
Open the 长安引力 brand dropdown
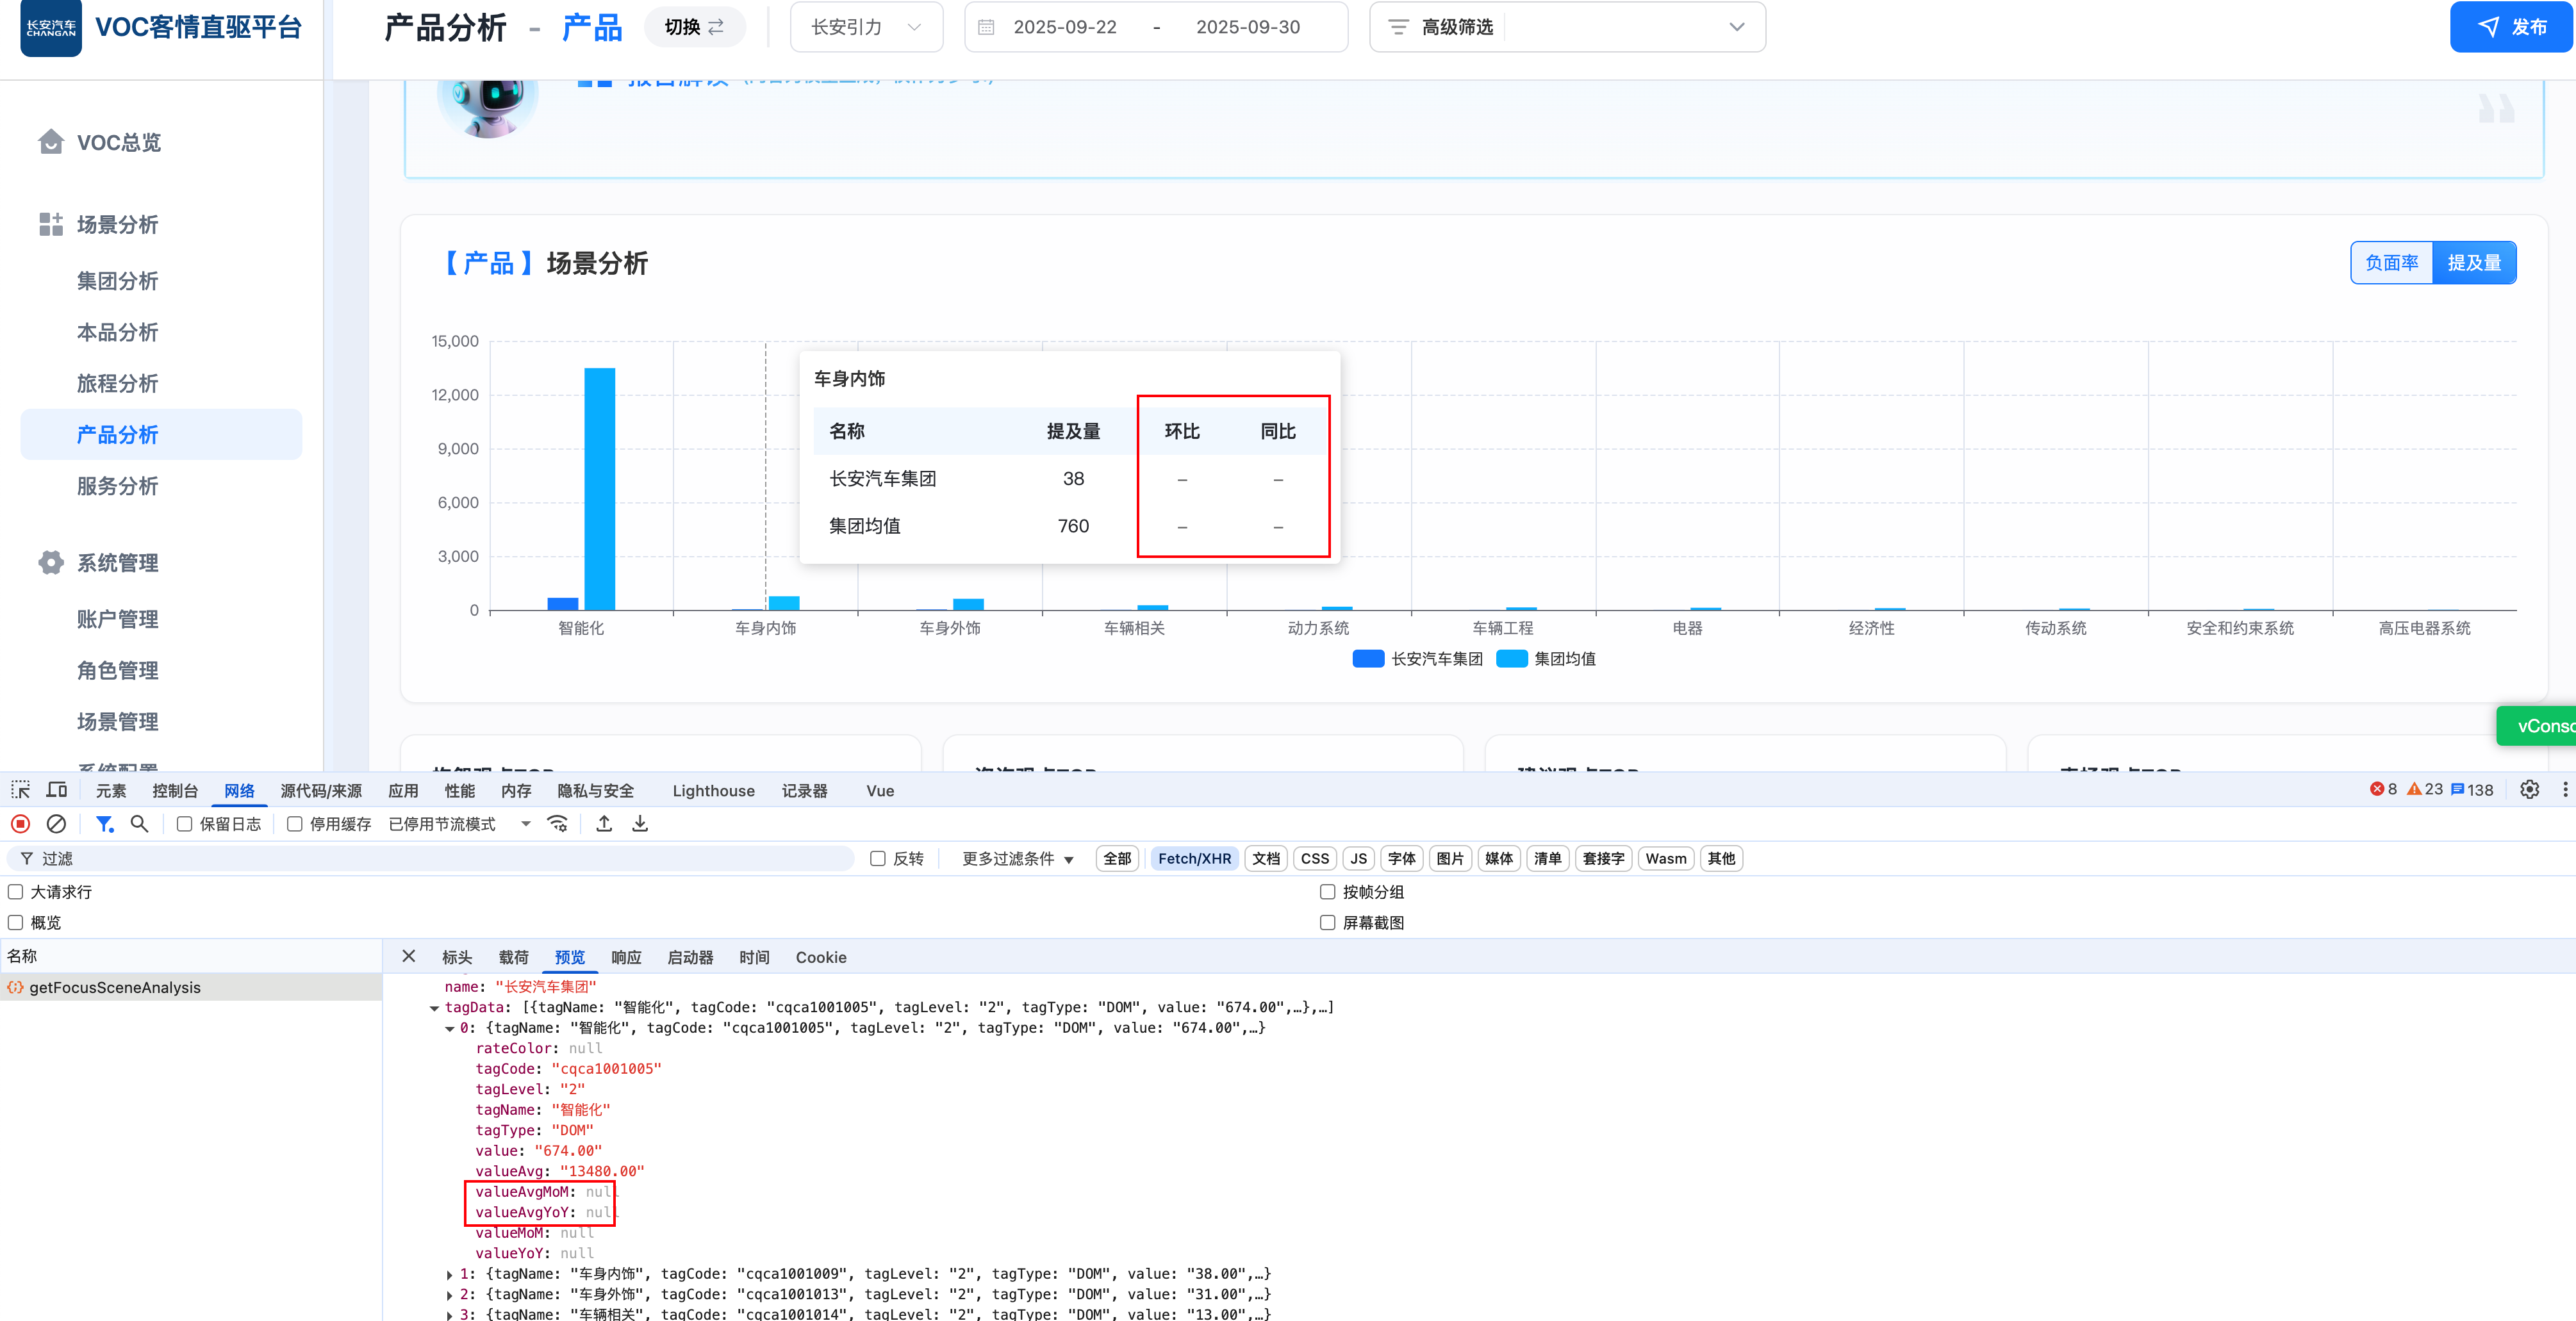tap(865, 27)
